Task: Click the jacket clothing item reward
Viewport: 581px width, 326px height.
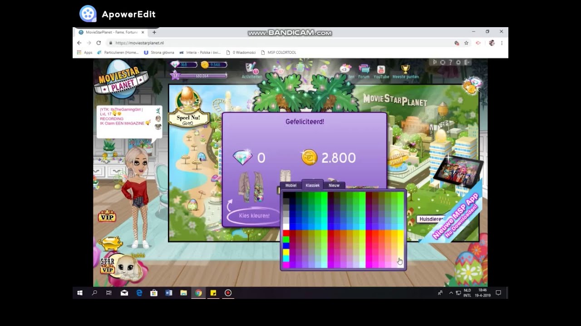Action: click(251, 186)
